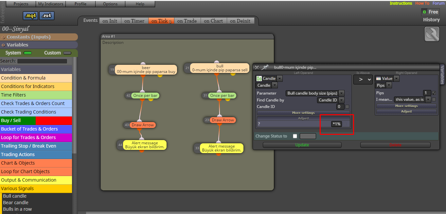The height and width of the screenshot is (214, 446).
Task: Open the comparison operator dropdown
Action: pyautogui.click(x=363, y=80)
